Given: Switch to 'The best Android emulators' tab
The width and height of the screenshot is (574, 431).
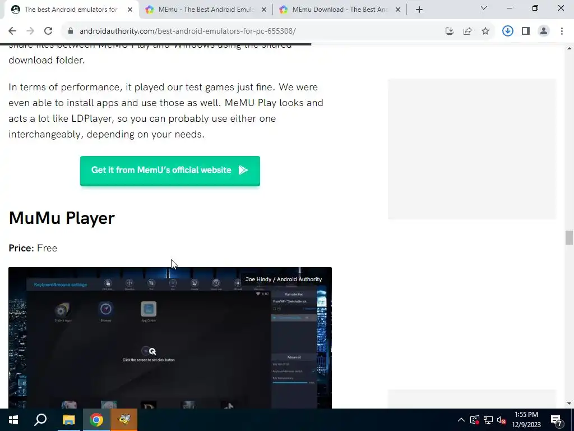Looking at the screenshot, I should (x=71, y=10).
